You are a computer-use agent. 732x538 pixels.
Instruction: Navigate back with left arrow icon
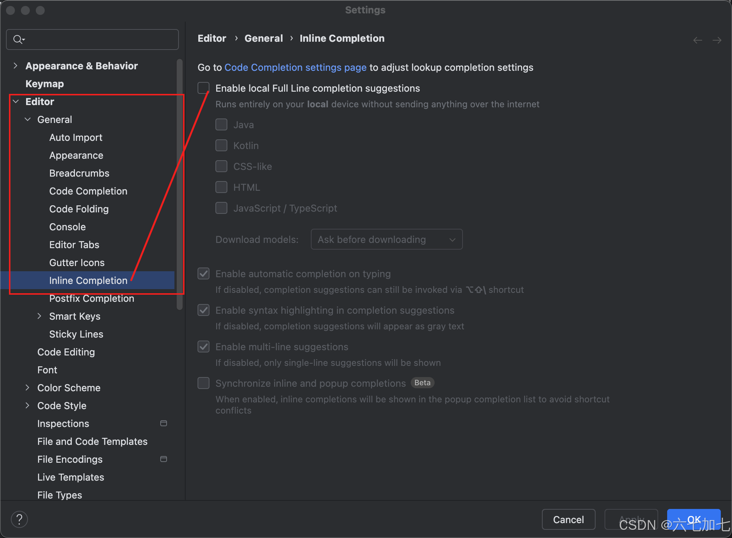[697, 40]
